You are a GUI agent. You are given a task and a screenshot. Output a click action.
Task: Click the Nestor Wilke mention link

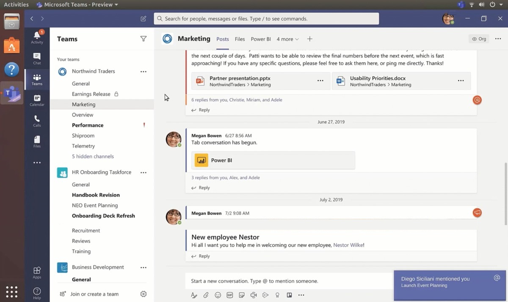[x=348, y=245]
